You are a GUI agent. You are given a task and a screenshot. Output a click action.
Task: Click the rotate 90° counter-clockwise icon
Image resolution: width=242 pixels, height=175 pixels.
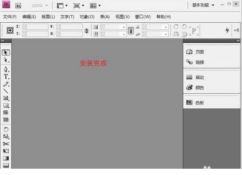tap(184, 27)
